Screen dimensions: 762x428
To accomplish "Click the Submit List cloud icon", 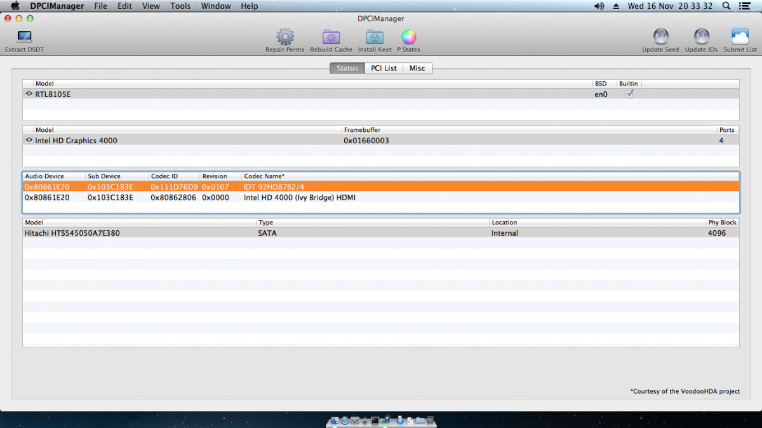I will 740,37.
